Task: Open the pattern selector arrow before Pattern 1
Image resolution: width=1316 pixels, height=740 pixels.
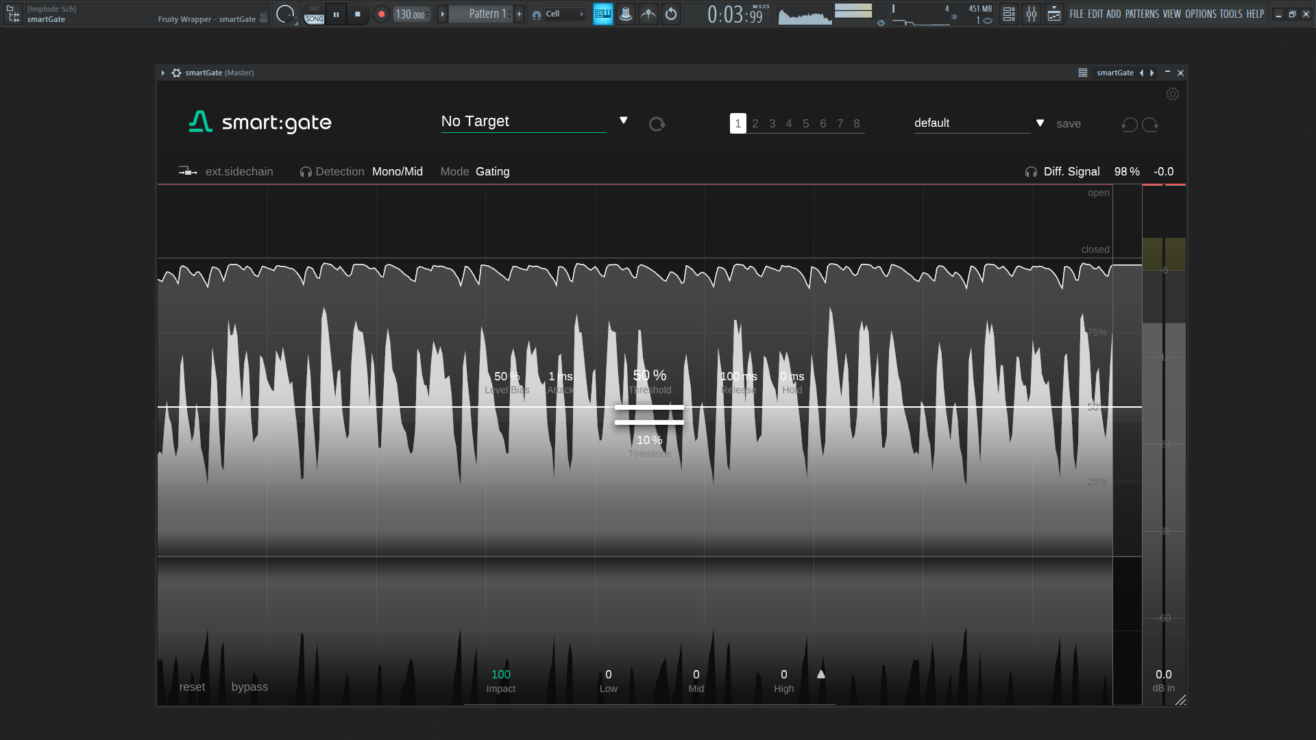Action: pyautogui.click(x=443, y=14)
